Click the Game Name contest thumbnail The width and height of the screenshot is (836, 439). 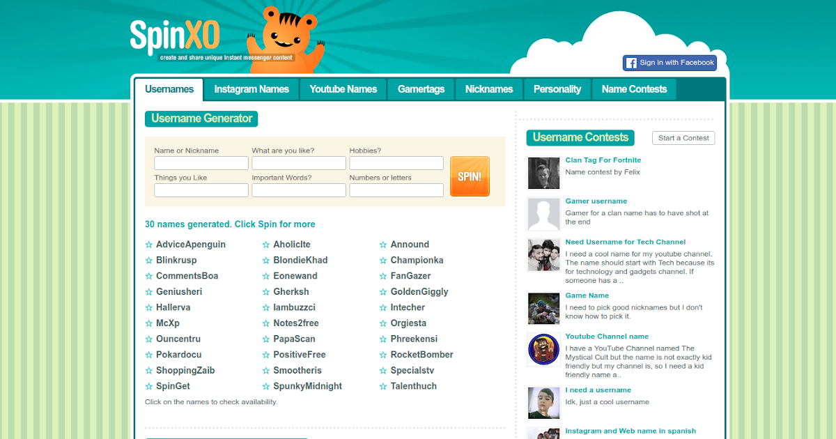click(x=544, y=308)
